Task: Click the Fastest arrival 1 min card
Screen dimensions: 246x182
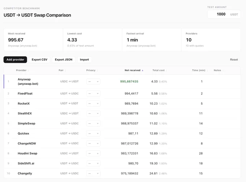Action: tap(152, 40)
